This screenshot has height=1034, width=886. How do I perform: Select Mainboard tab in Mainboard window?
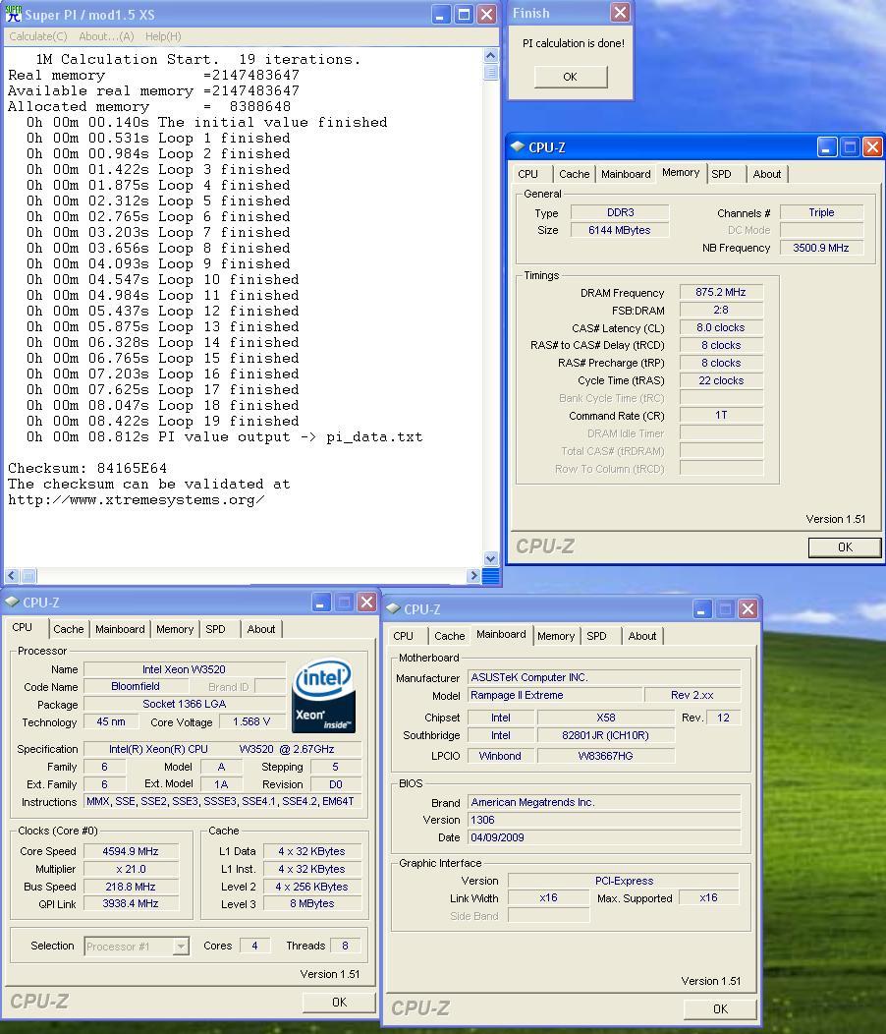[501, 634]
